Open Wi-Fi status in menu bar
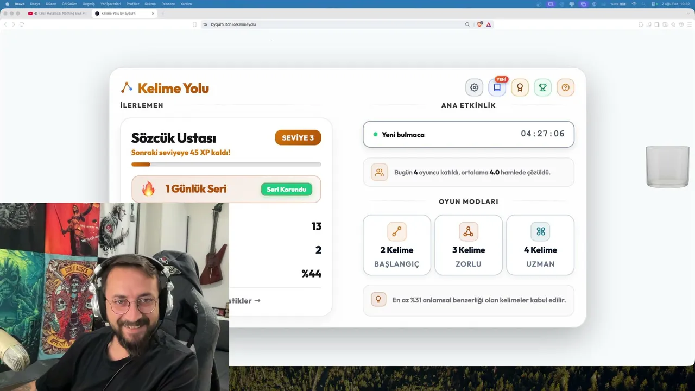Viewport: 695px width, 391px height. pyautogui.click(x=634, y=4)
